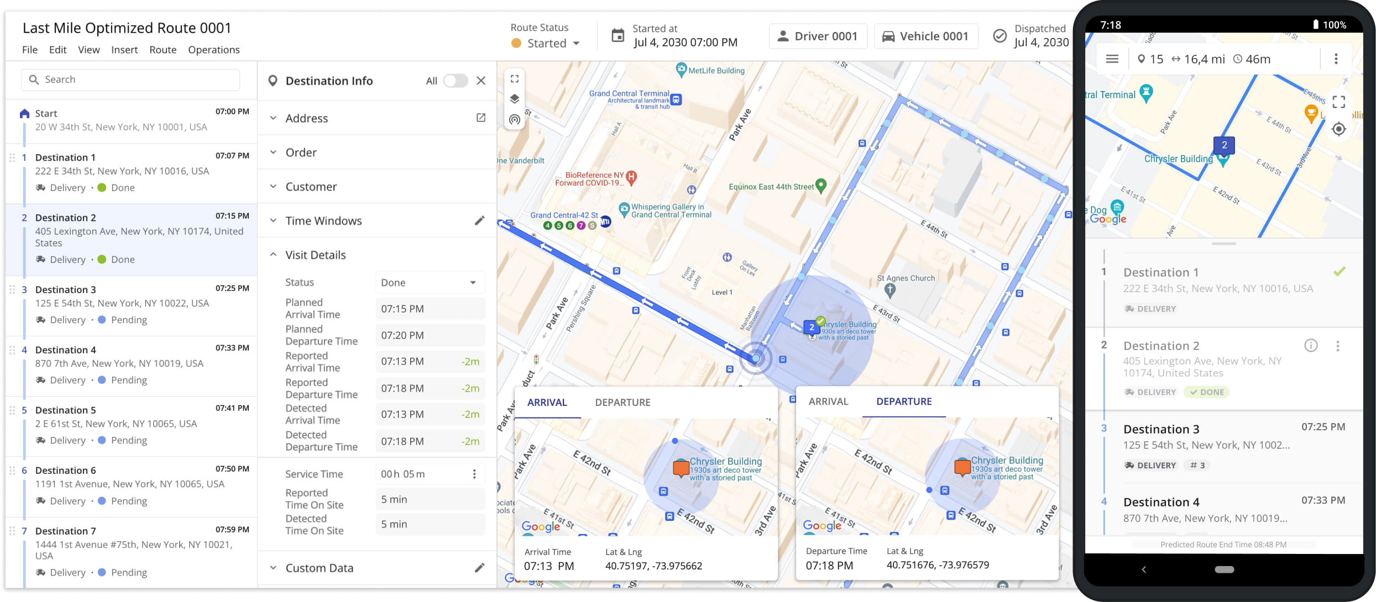Edit Time Windows with pencil icon
Viewport: 1376px width, 602px height.
point(479,220)
